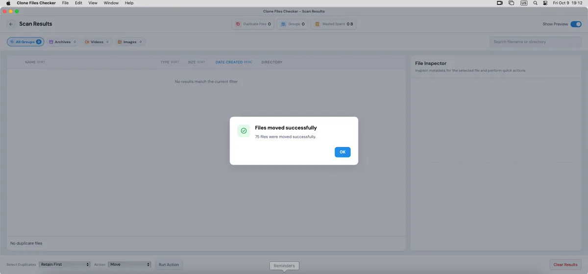Click the File Inspector panel heading
Screen dimensions: 588x274
[431, 63]
